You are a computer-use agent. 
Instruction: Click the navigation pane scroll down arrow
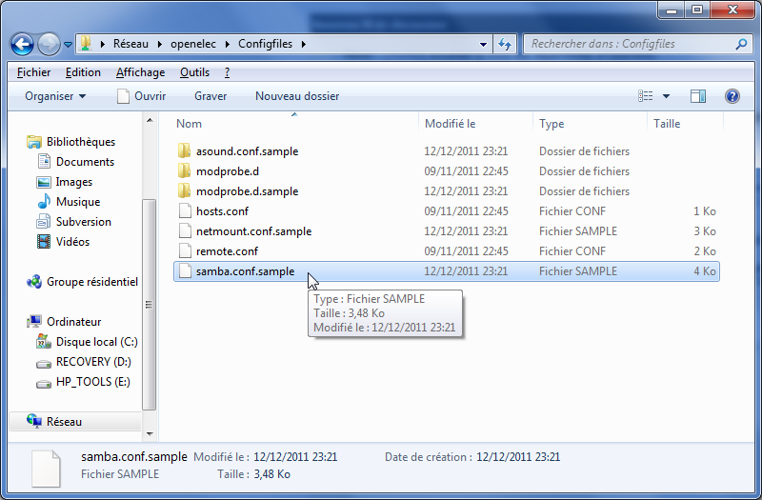(150, 433)
